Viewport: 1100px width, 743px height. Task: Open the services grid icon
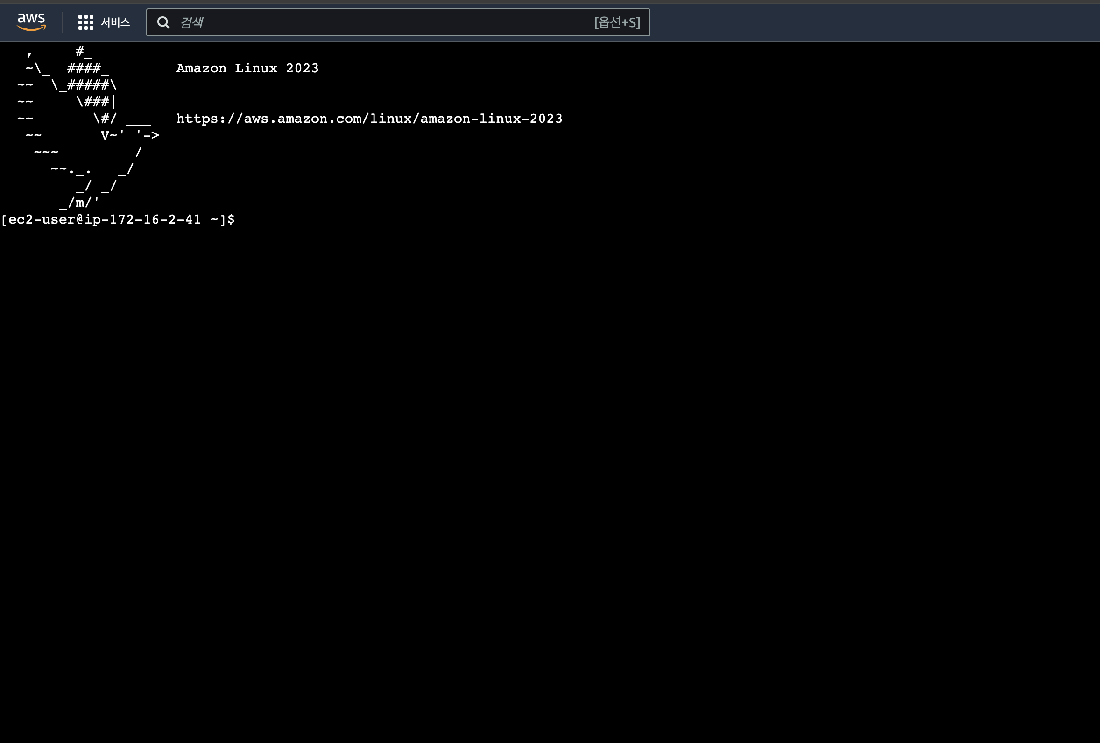tap(85, 22)
